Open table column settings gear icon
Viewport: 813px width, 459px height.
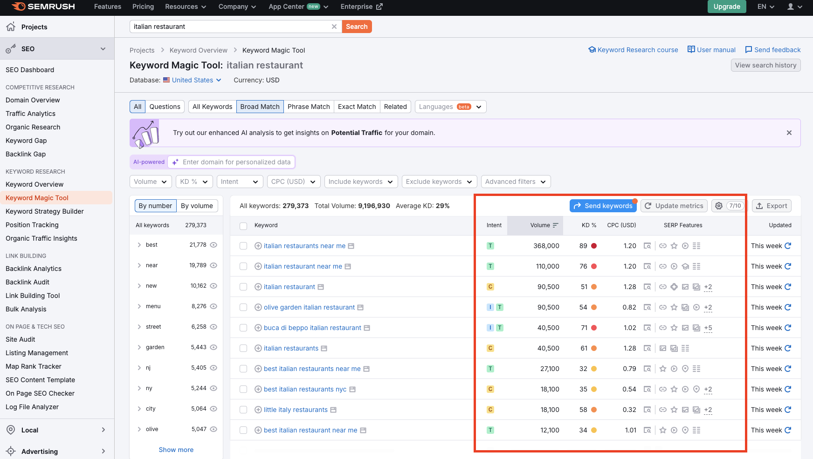(719, 206)
